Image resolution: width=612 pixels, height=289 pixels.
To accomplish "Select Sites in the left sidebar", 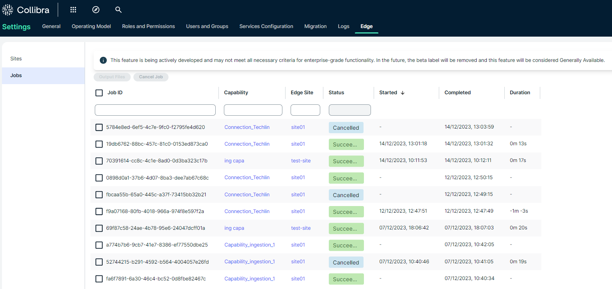I will tap(16, 59).
